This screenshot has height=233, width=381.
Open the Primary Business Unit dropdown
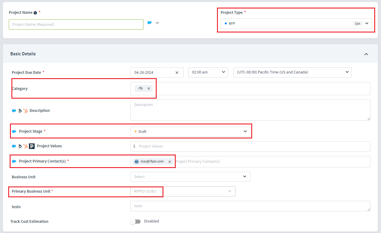[x=183, y=191]
